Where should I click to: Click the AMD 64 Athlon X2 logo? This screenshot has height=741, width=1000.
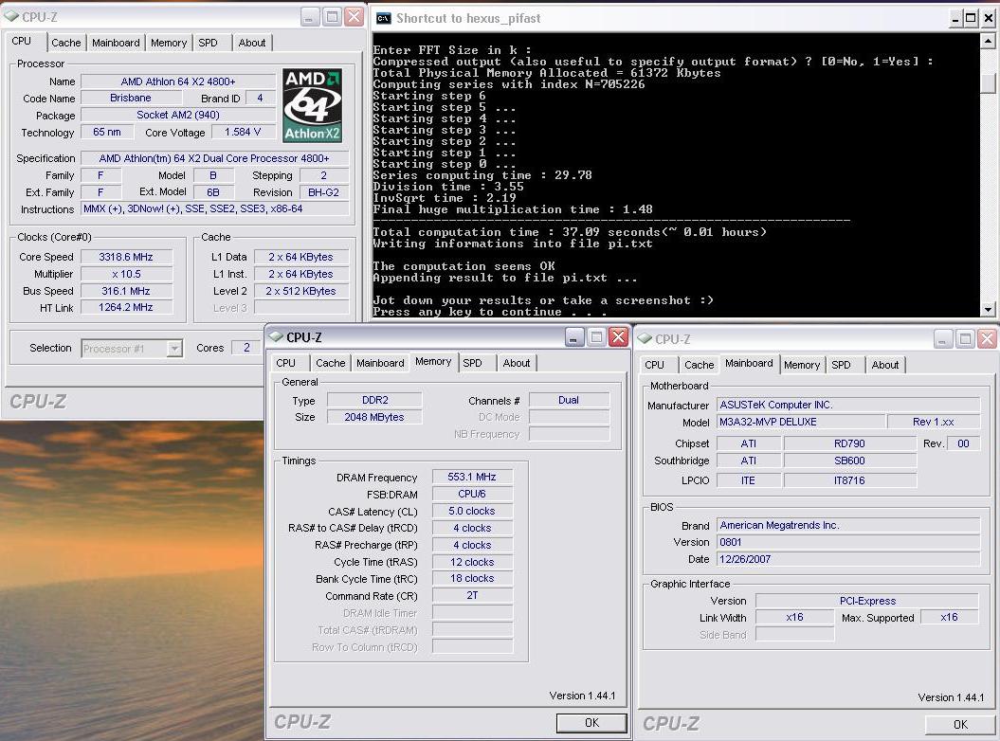tap(313, 105)
